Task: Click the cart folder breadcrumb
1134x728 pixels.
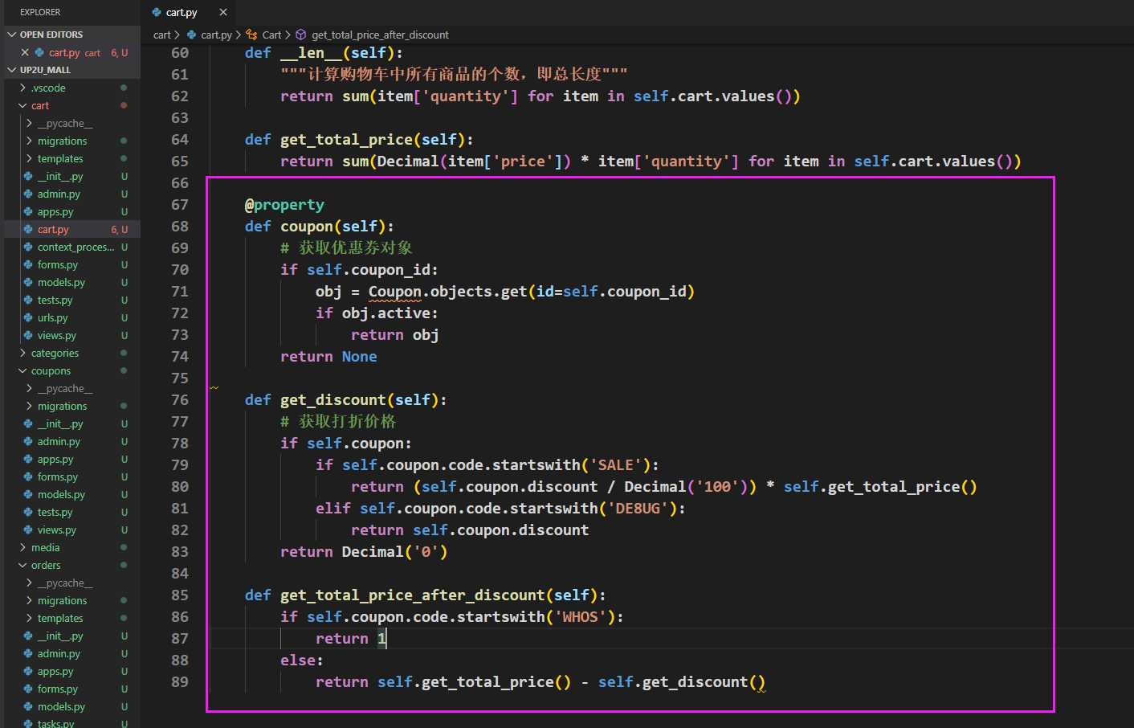Action: 161,35
